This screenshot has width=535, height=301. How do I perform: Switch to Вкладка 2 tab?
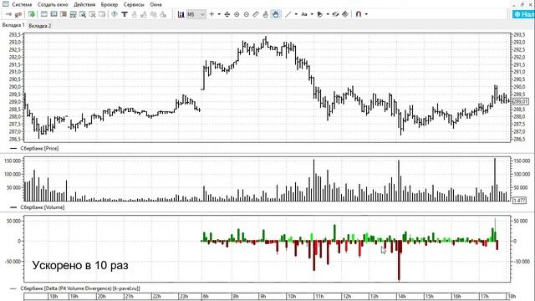[x=40, y=26]
